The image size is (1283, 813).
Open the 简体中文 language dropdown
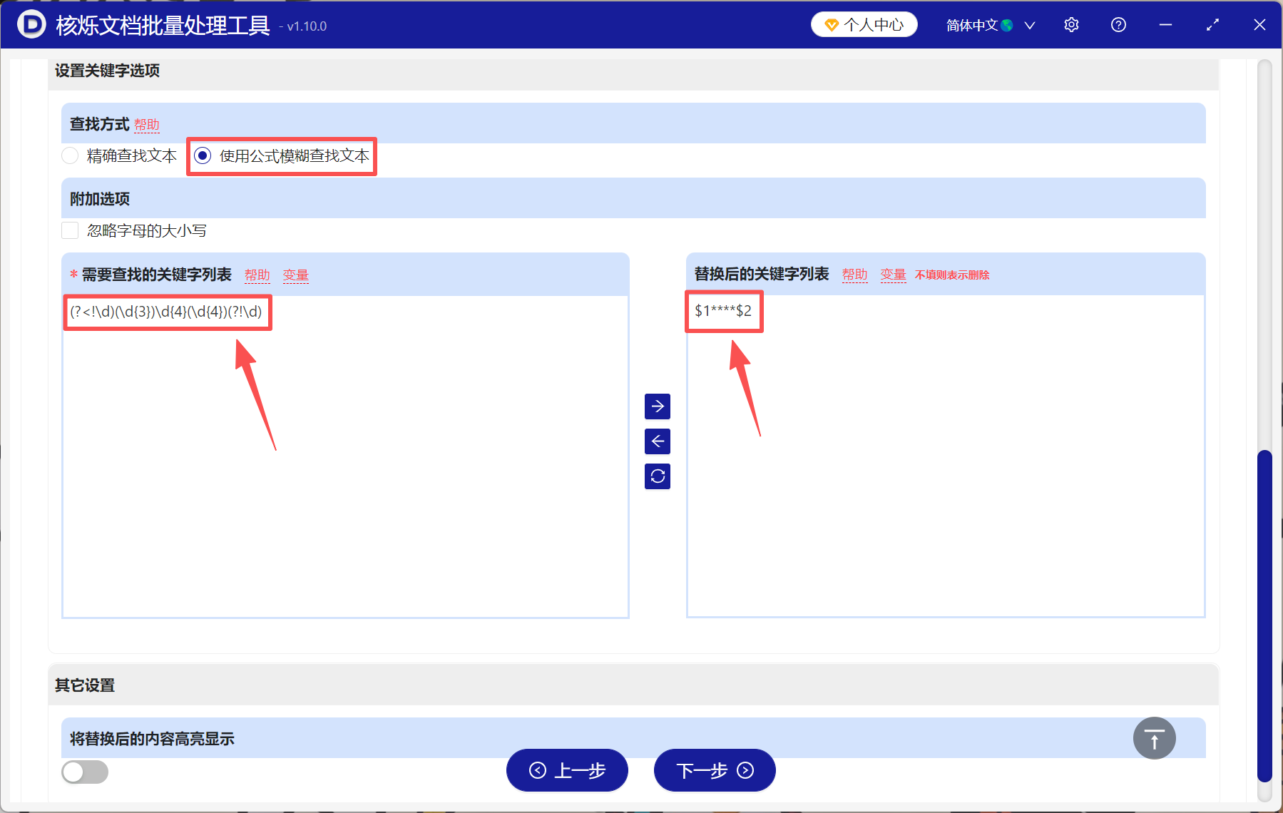[x=1030, y=24]
